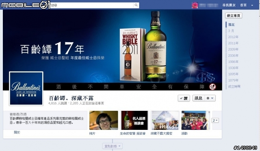
Task: Open the 尋找朋友 find friends link
Action: 229,5
